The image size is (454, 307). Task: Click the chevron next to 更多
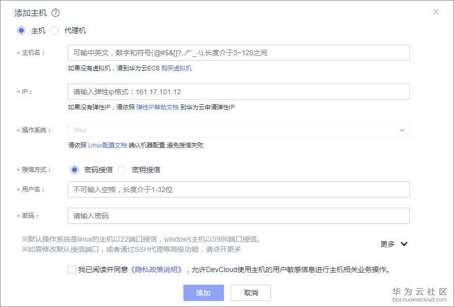coord(404,244)
